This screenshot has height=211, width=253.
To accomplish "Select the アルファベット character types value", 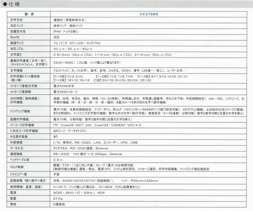I will [x=118, y=71].
